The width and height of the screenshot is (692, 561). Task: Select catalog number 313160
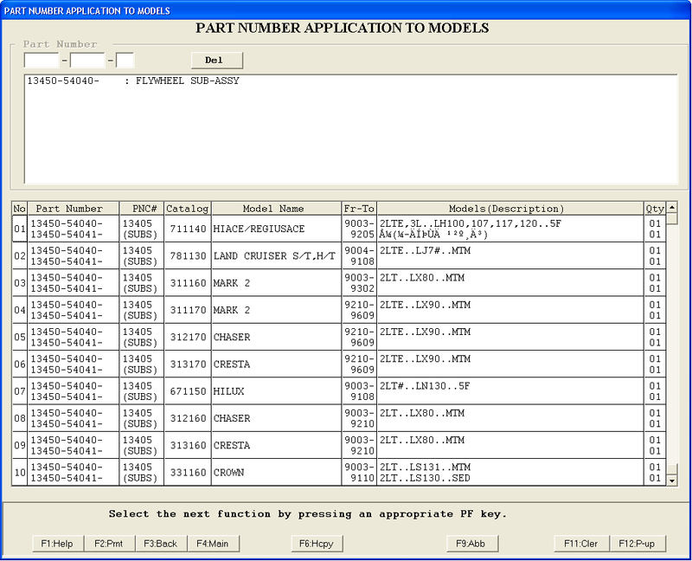pyautogui.click(x=188, y=445)
